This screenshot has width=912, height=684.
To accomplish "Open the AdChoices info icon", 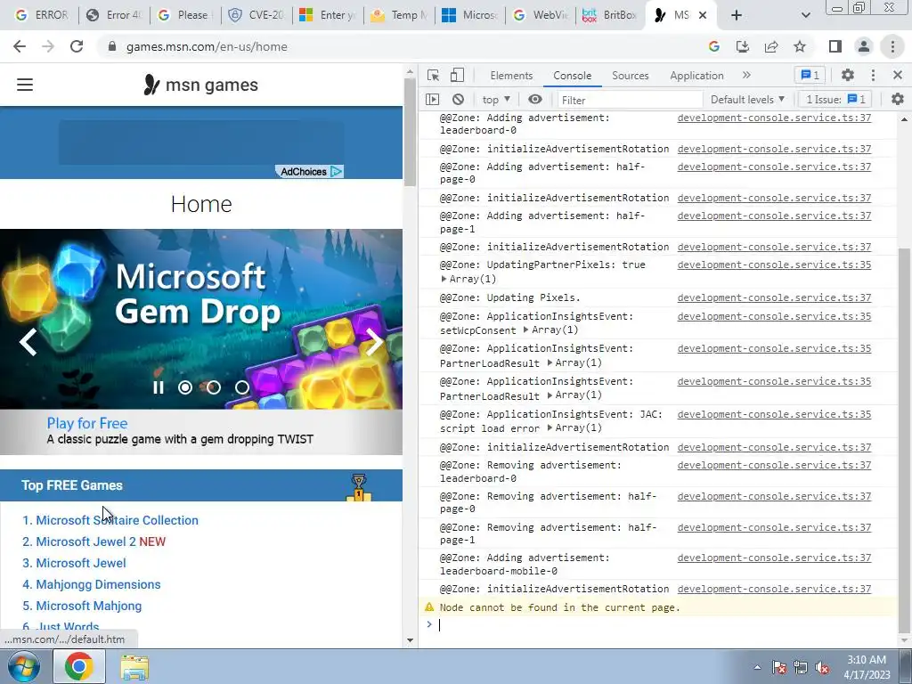I will pos(336,172).
